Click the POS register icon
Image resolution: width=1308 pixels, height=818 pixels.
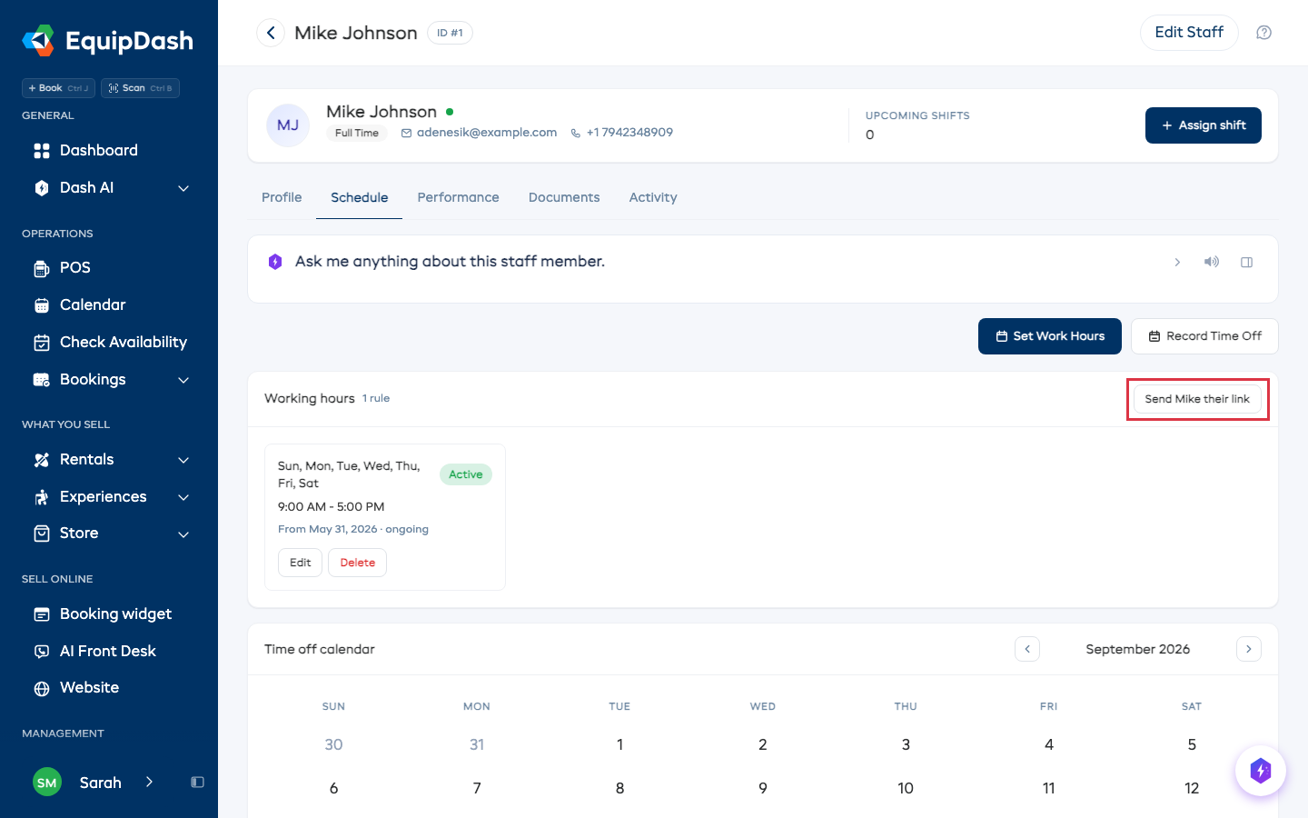pos(42,268)
